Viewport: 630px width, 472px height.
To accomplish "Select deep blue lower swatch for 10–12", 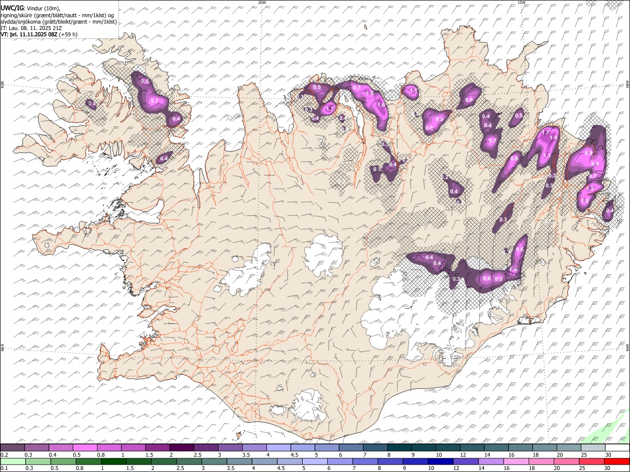I will click(x=440, y=461).
